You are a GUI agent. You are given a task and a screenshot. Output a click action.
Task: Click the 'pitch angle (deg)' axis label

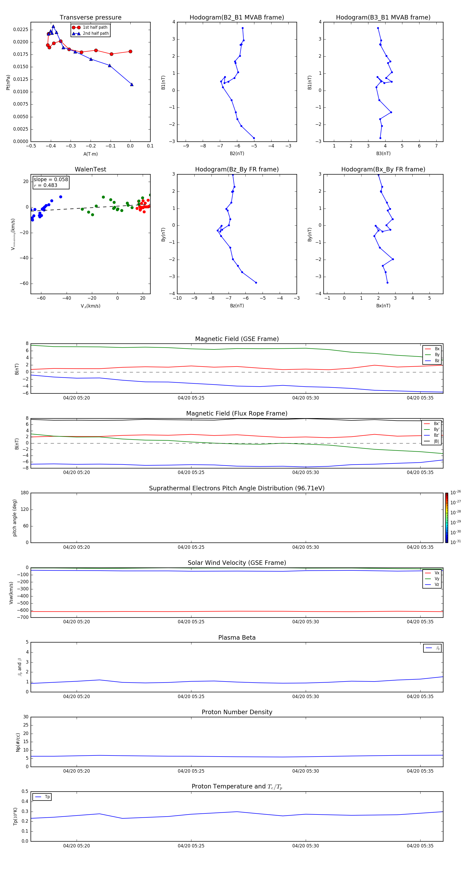pos(14,518)
